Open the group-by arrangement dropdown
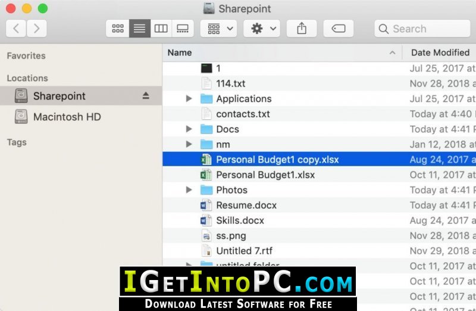The height and width of the screenshot is (311, 476). (x=218, y=29)
